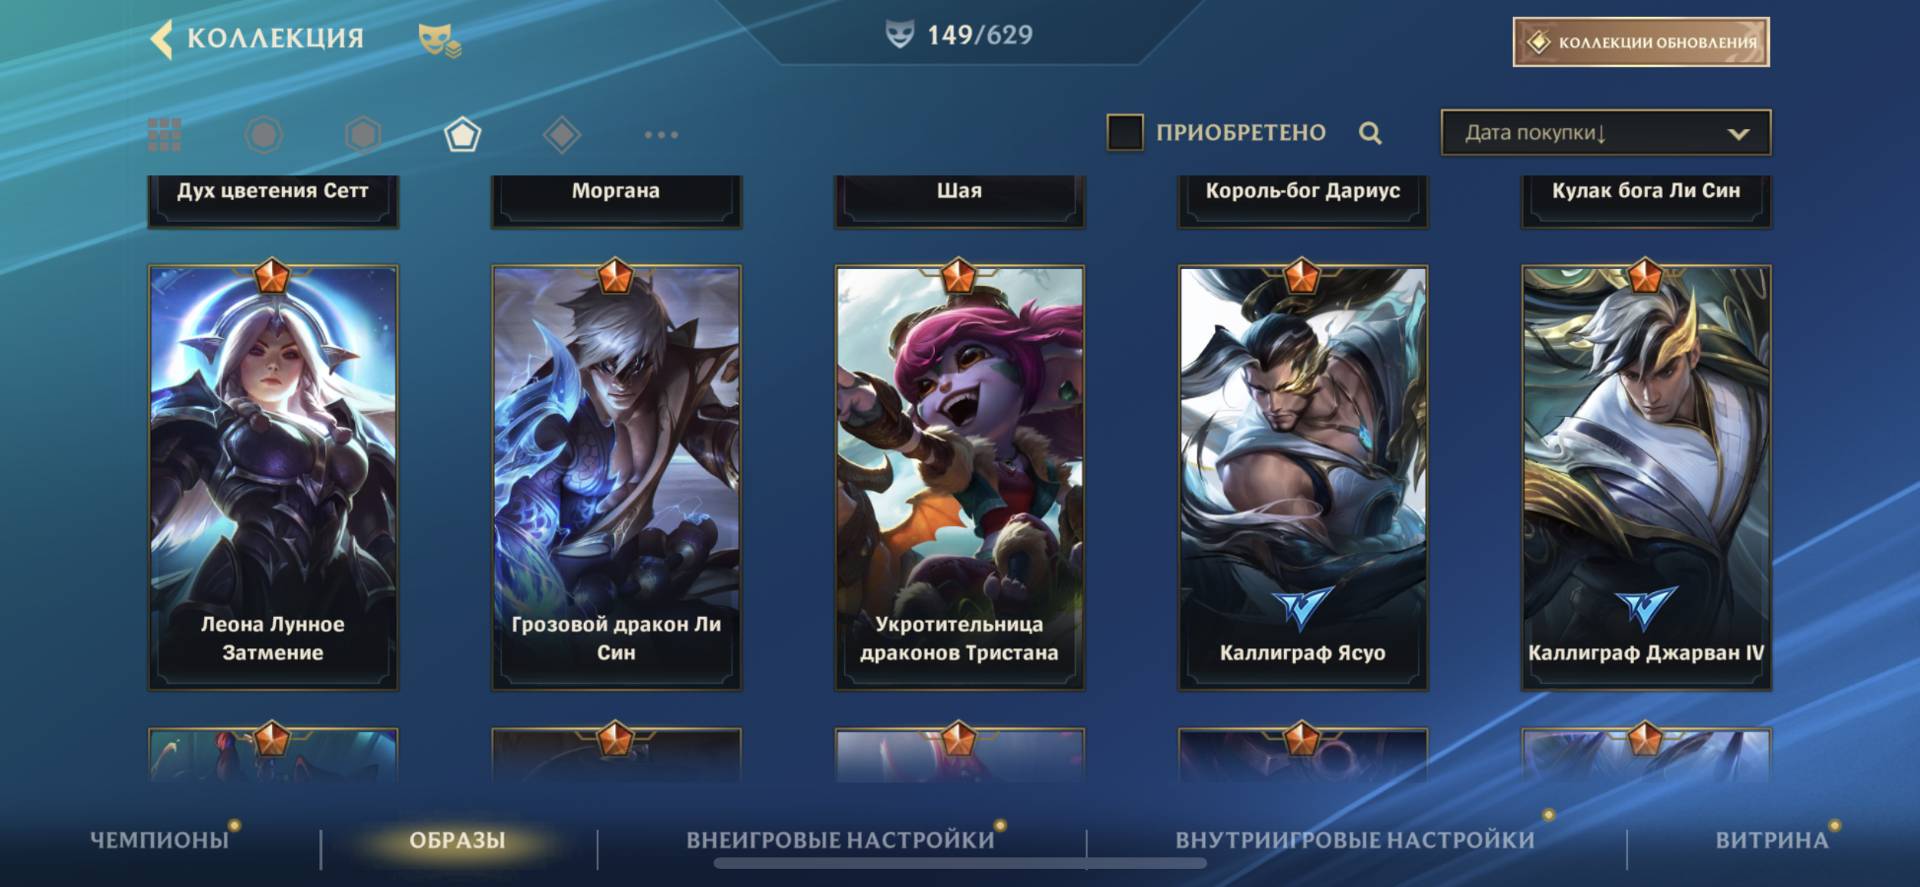The width and height of the screenshot is (1920, 887).
Task: Open the Каллиграф Ясуо skin card
Action: coord(1303,477)
